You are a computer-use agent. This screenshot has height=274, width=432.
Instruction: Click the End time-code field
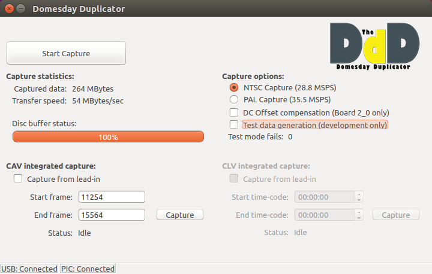click(x=324, y=215)
